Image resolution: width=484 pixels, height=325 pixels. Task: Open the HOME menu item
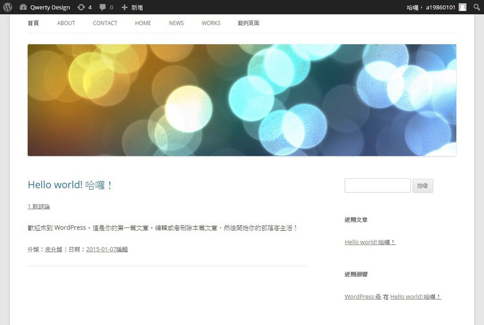(x=143, y=23)
